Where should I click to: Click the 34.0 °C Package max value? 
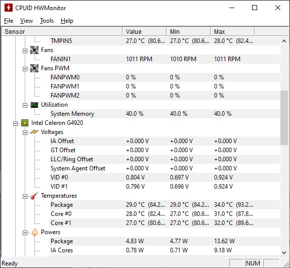[x=233, y=205]
